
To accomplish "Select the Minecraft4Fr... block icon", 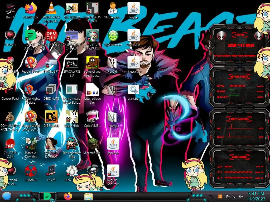I will pos(92,144).
